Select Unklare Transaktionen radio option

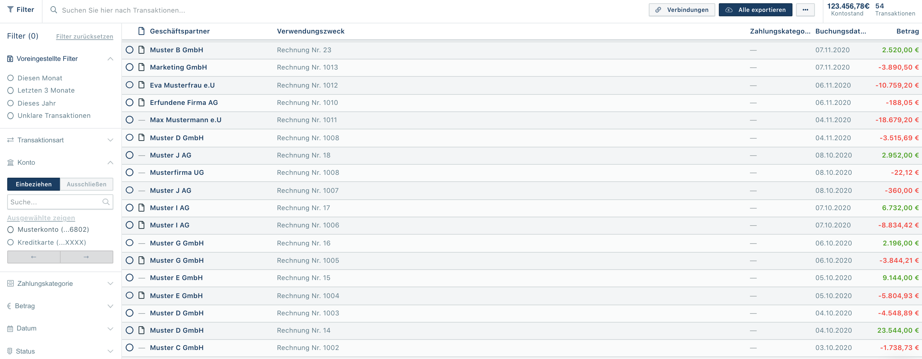[10, 116]
